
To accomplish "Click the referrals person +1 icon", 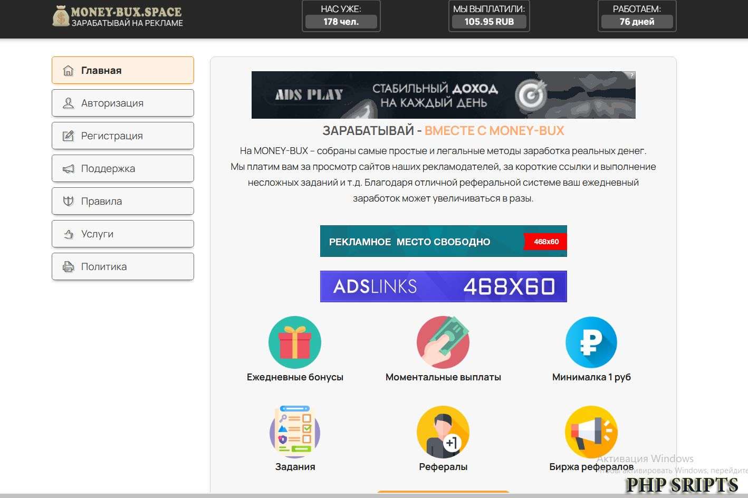I will coord(443,432).
